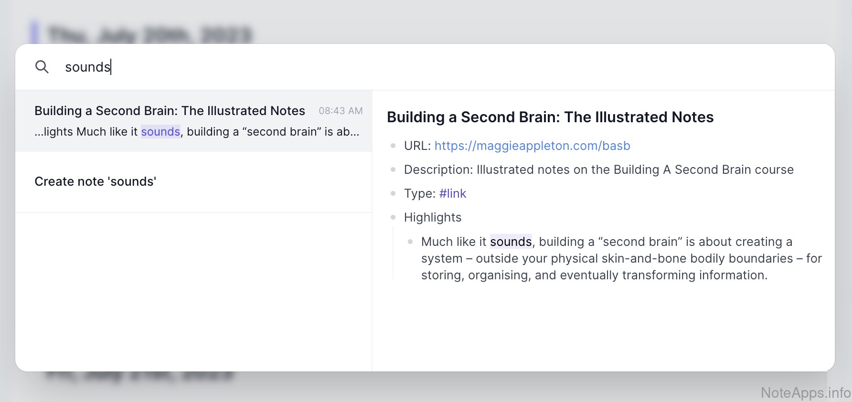Screen dimensions: 852x402
Task: Click the bullet beside the URL line
Action: pyautogui.click(x=393, y=146)
